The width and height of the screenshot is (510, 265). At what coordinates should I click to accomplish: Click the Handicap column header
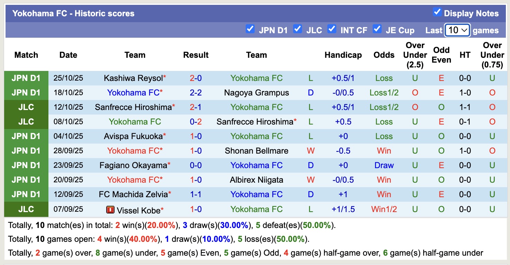pyautogui.click(x=343, y=55)
